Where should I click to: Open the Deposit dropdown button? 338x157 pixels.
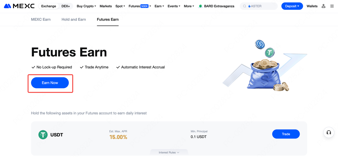point(292,6)
